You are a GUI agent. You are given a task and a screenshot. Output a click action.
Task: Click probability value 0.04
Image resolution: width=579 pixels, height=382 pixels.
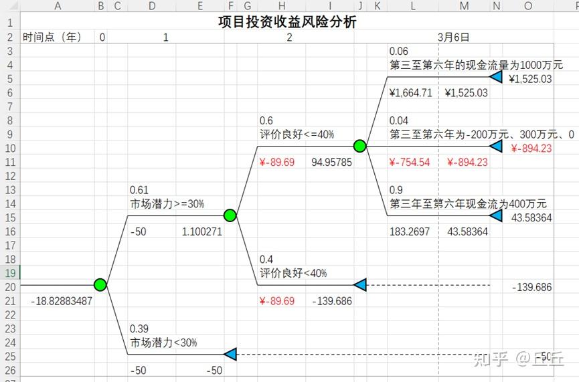398,120
